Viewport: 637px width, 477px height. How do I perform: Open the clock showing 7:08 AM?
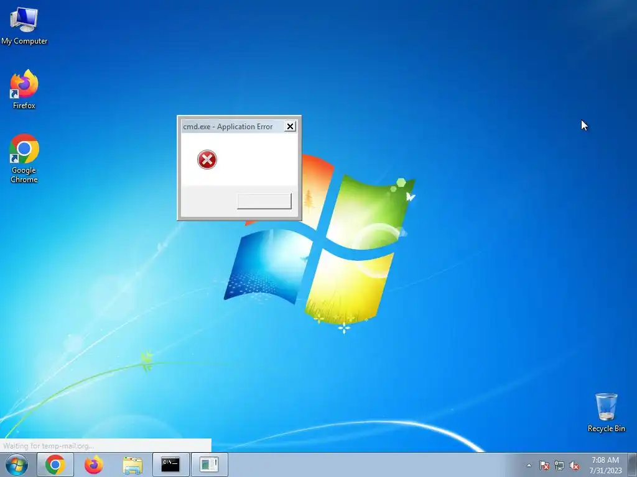(x=605, y=465)
